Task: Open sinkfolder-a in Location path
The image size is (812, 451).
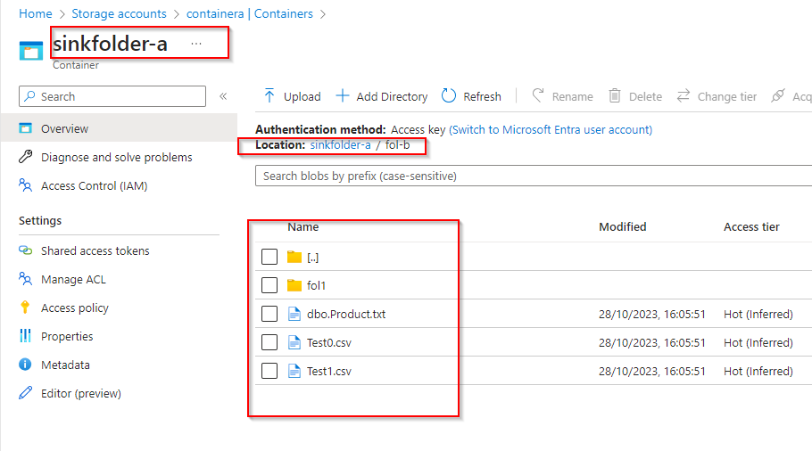Action: [x=340, y=145]
